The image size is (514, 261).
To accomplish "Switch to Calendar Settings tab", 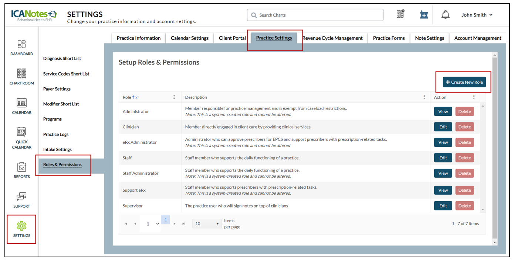I will 189,38.
